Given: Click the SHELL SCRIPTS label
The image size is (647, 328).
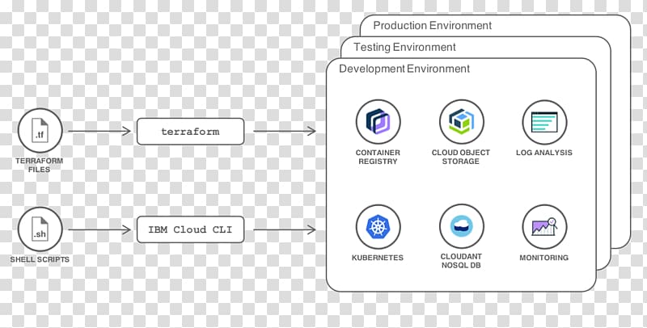Looking at the screenshot, I should [40, 259].
